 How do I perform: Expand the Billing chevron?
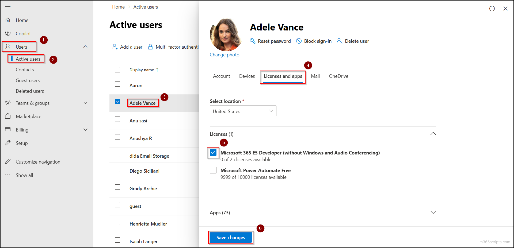pyautogui.click(x=85, y=130)
